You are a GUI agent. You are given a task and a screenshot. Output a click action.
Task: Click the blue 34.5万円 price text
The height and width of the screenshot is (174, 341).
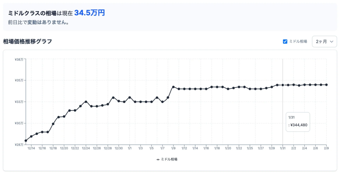click(89, 12)
